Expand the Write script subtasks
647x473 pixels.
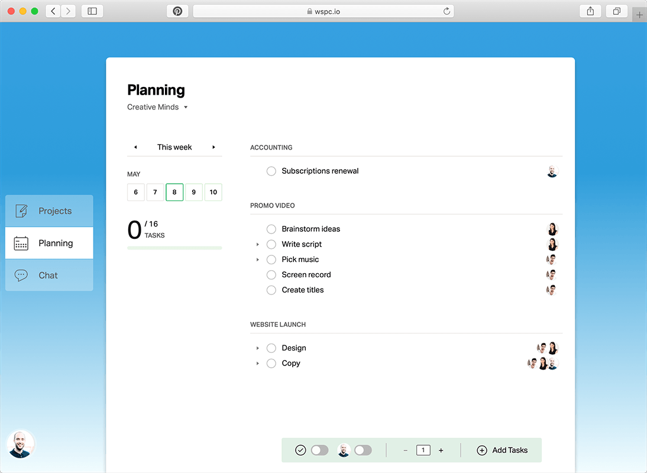pos(258,244)
